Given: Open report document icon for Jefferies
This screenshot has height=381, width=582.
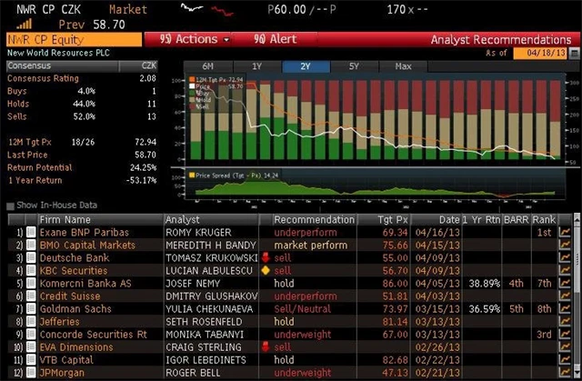Looking at the screenshot, I should (x=31, y=322).
